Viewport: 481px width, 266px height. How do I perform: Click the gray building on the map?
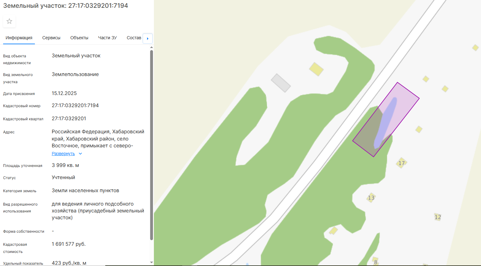281,83
